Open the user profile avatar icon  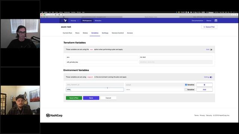pyautogui.click(x=216, y=20)
